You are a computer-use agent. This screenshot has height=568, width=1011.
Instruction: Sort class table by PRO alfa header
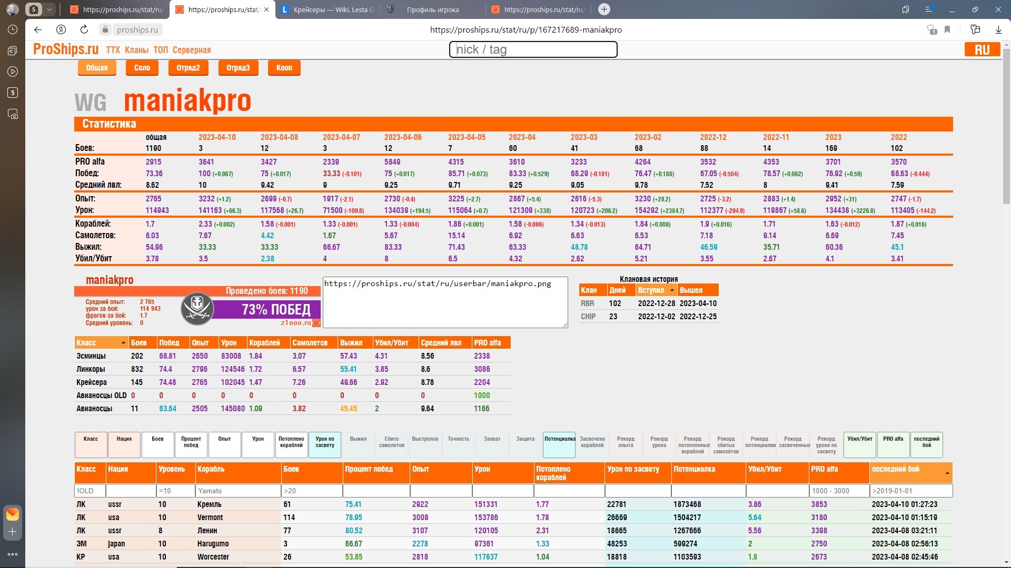click(491, 343)
